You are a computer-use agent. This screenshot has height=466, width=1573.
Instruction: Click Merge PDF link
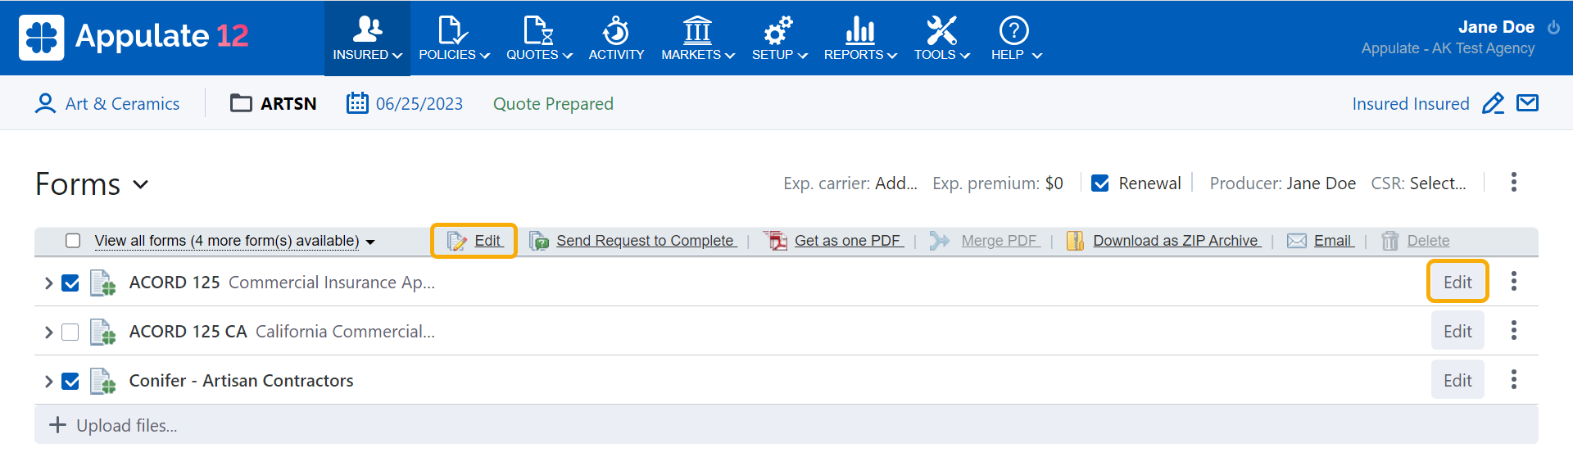[x=1000, y=241]
